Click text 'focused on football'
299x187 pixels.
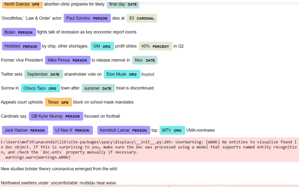pyautogui.click(x=102, y=116)
